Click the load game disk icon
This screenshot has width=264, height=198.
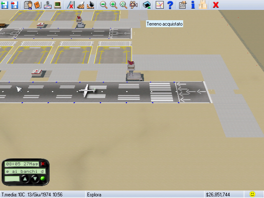pos(5,5)
